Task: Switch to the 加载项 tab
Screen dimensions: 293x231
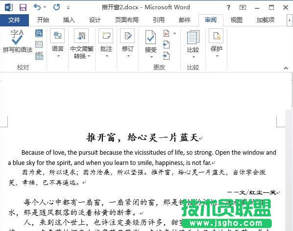Action: click(x=266, y=20)
